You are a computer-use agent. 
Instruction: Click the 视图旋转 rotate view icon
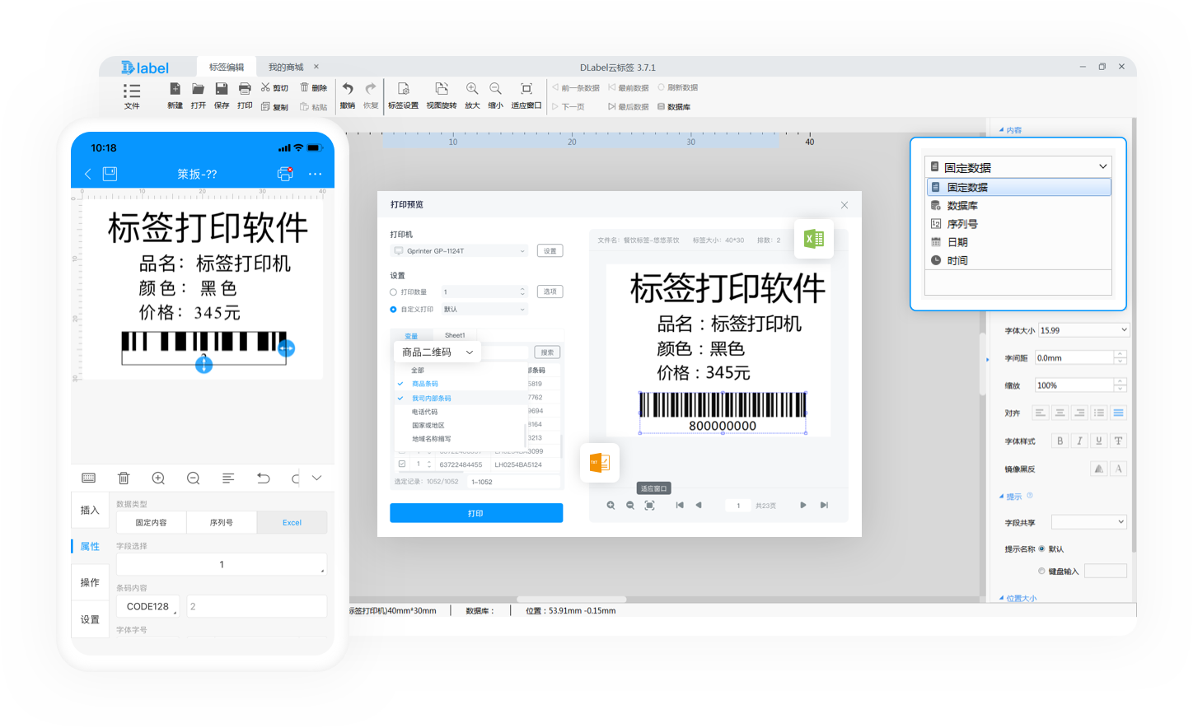(442, 89)
